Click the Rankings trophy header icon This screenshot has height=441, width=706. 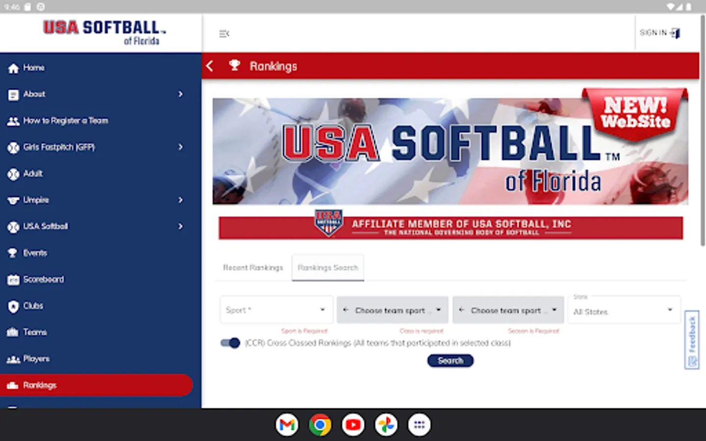pos(234,65)
